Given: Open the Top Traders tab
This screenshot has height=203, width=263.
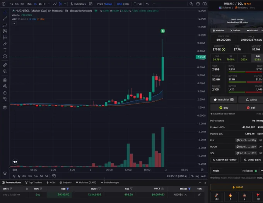Looking at the screenshot, I should point(34,183).
